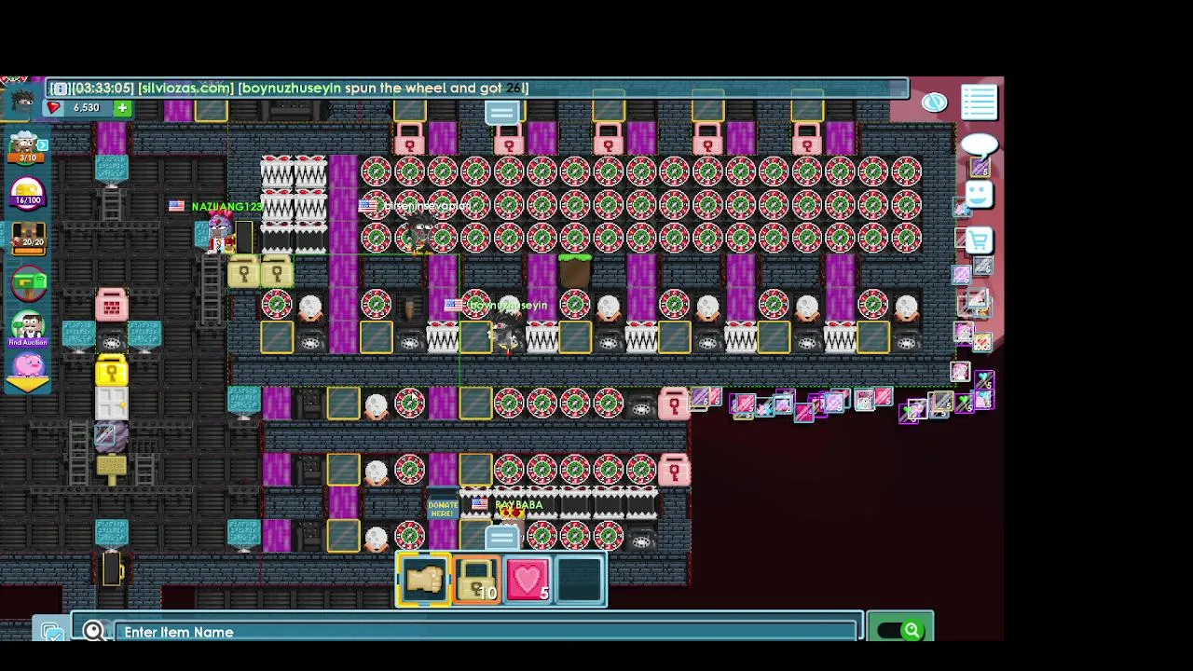1193x671 pixels.
Task: Expand the small arrow beside 3/10 icon
Action: point(42,145)
